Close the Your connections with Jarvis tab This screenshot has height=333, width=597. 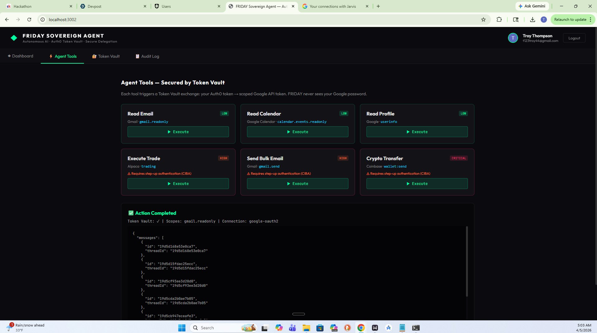pos(367,6)
